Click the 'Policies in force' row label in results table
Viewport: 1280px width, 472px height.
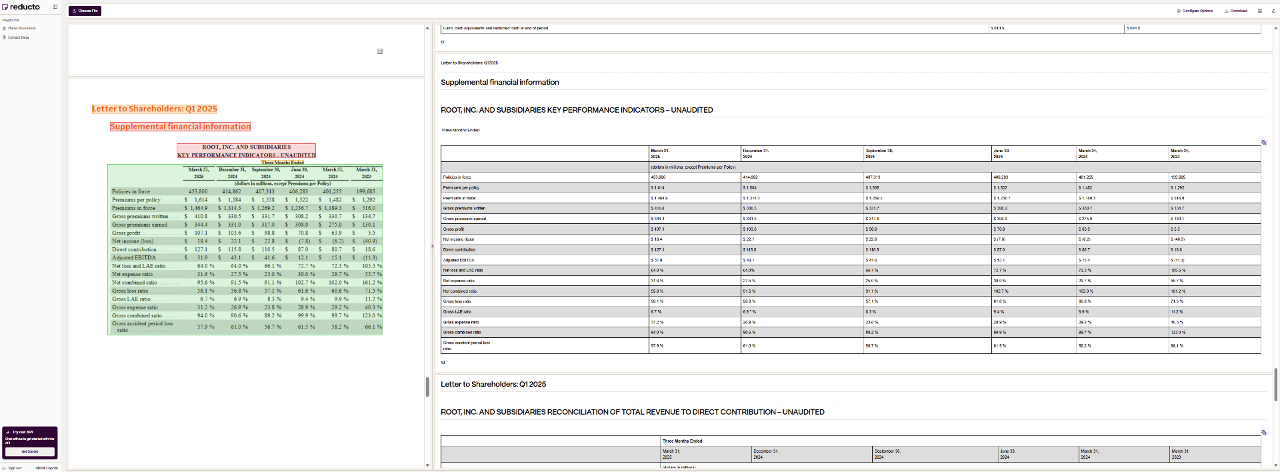click(x=457, y=177)
